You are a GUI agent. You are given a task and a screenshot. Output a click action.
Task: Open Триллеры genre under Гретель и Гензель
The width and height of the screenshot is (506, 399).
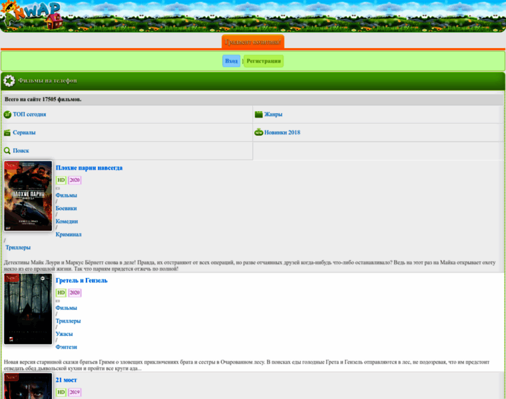point(68,321)
